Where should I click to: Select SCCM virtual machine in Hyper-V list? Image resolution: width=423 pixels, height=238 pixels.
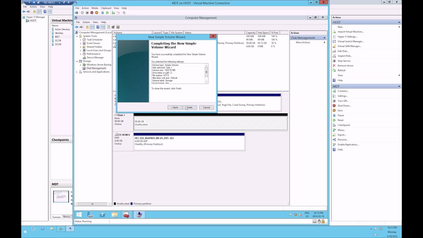[58, 41]
